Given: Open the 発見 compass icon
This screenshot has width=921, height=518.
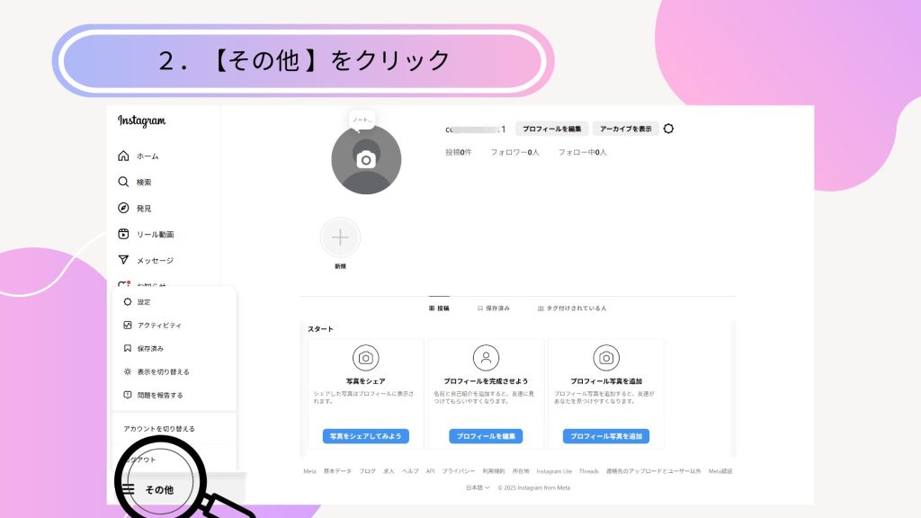Looking at the screenshot, I should pyautogui.click(x=123, y=208).
